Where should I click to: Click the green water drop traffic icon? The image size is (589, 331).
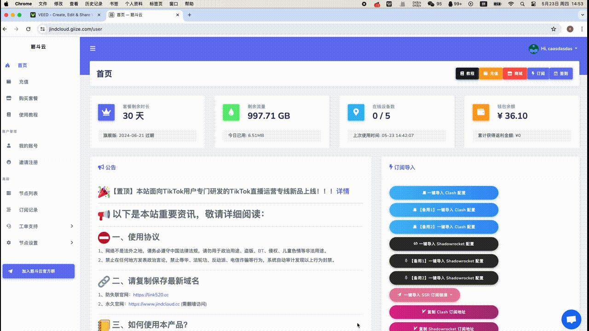pos(231,112)
